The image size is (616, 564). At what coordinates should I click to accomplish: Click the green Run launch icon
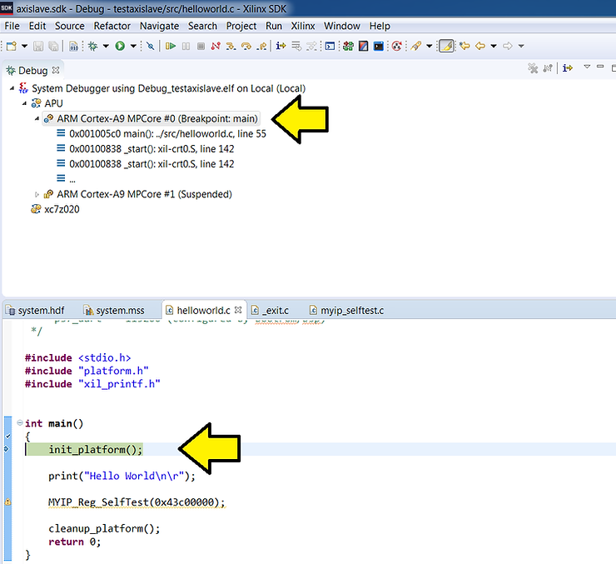(x=120, y=46)
